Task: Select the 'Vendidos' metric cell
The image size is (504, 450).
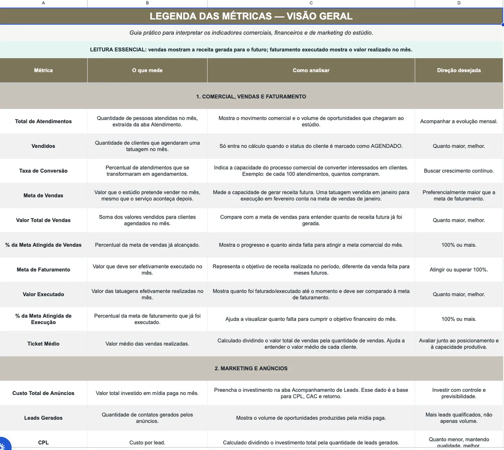Action: point(44,146)
